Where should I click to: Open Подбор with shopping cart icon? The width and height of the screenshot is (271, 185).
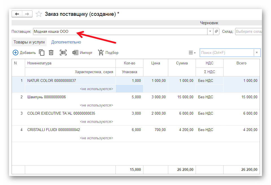coord(108,53)
